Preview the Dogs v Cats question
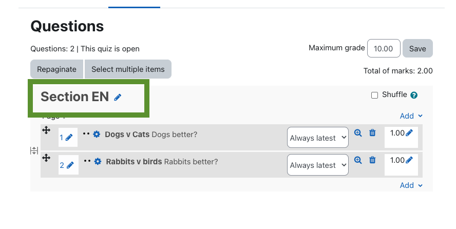This screenshot has width=456, height=229. (358, 133)
